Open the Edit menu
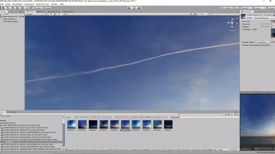275x154 pixels. (x=2, y=4)
